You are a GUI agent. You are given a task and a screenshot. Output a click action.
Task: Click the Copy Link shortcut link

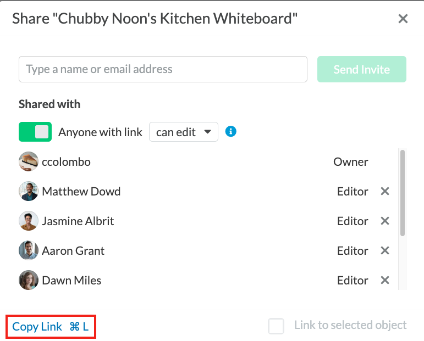click(x=51, y=327)
